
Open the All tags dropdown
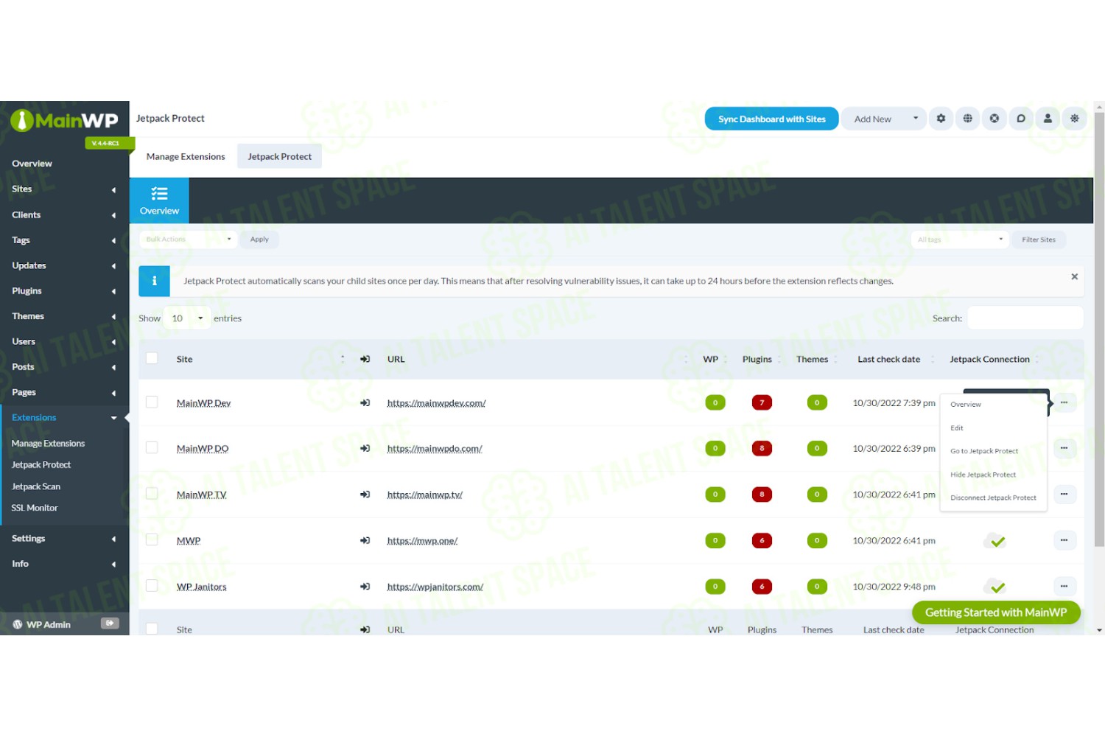959,240
